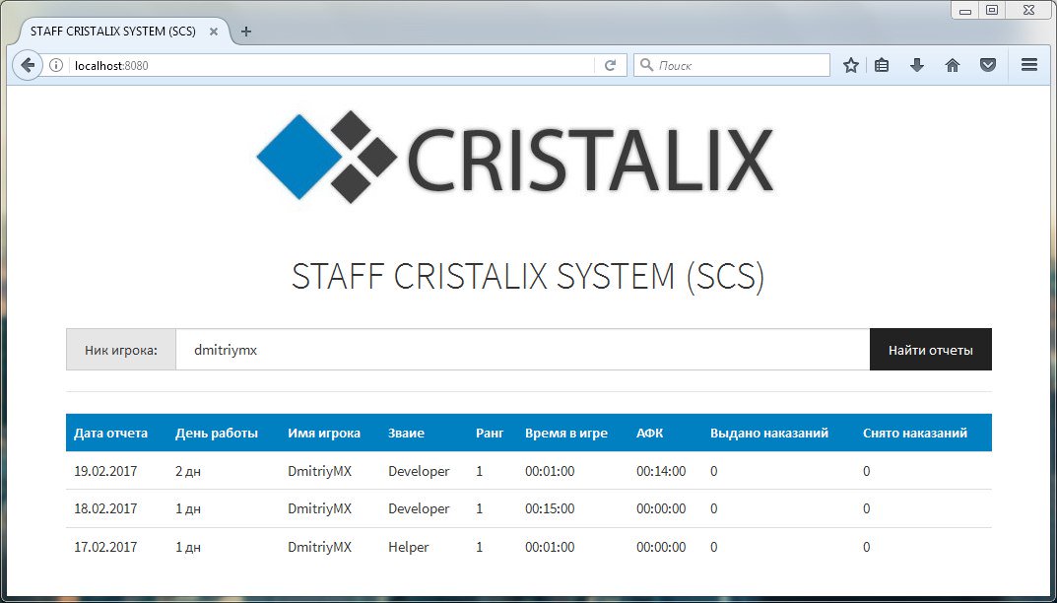Image resolution: width=1057 pixels, height=603 pixels.
Task: Click the STAFF CRISTALIX SYSTEM (SCS) heading
Action: [528, 276]
